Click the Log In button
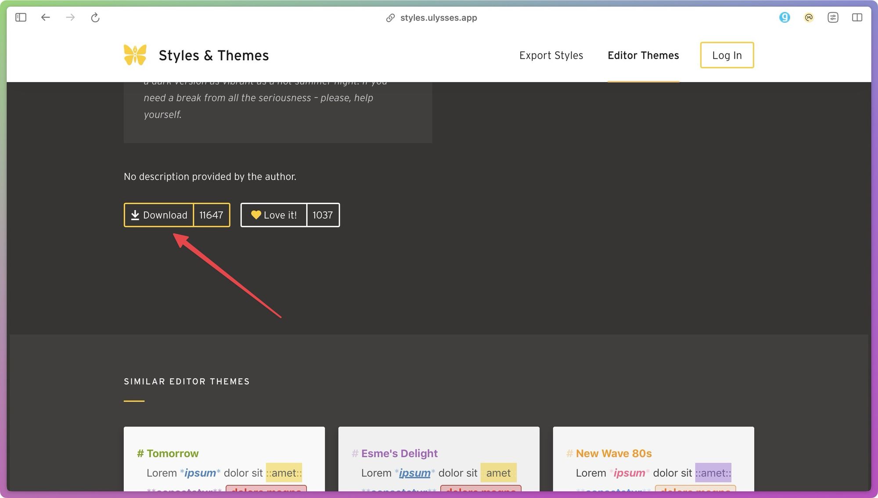Image resolution: width=878 pixels, height=498 pixels. coord(727,55)
